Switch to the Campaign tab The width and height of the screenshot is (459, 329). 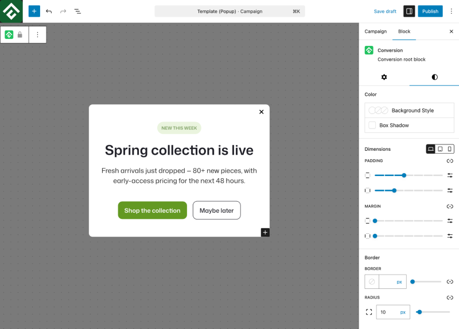pyautogui.click(x=376, y=32)
